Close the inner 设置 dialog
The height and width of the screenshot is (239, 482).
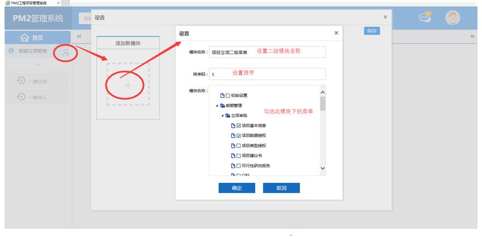coord(336,33)
